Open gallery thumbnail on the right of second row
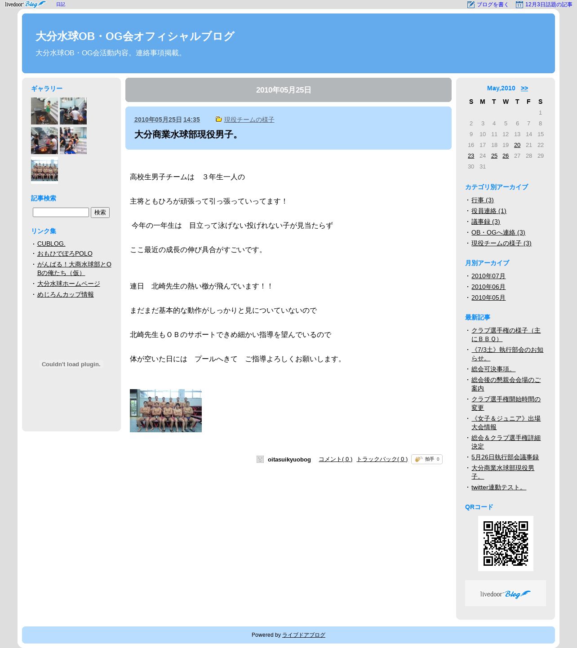Screen dimensions: 577x648 [x=73, y=141]
